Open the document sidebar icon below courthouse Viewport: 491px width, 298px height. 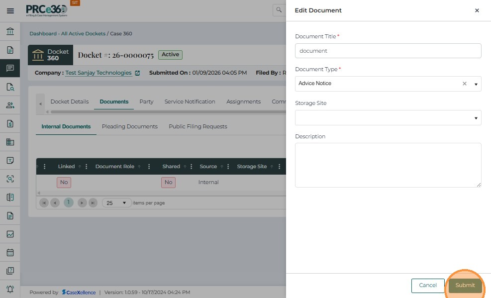pyautogui.click(x=10, y=50)
